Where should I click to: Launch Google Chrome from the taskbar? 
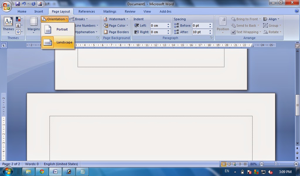click(42, 172)
